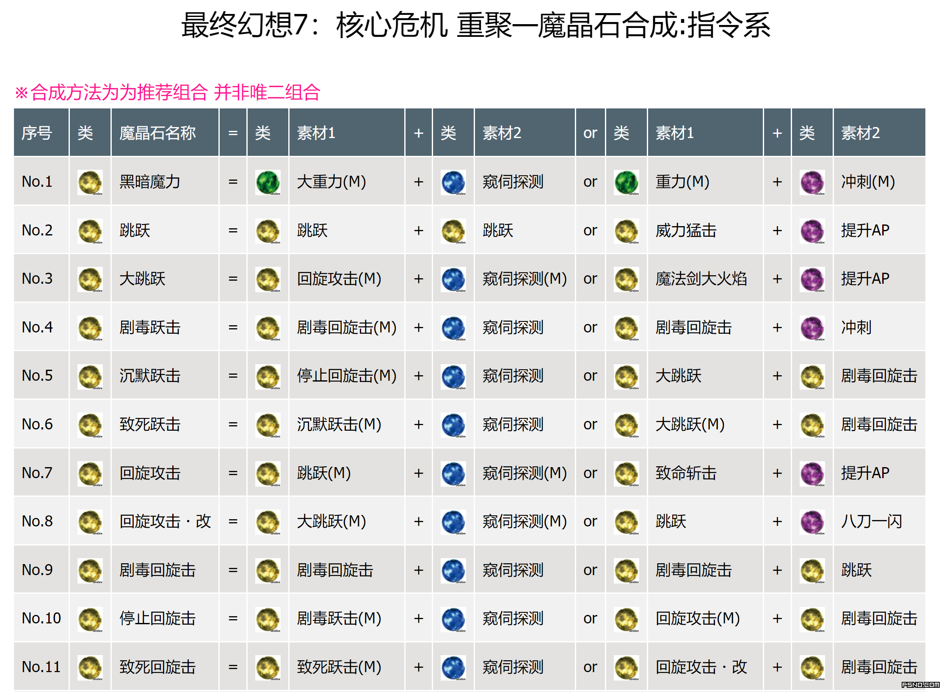The height and width of the screenshot is (692, 944).
Task: Click the yellow materia icon beside 威力猛击
Action: 627,231
